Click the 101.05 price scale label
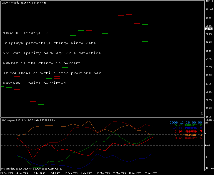 (209, 9)
